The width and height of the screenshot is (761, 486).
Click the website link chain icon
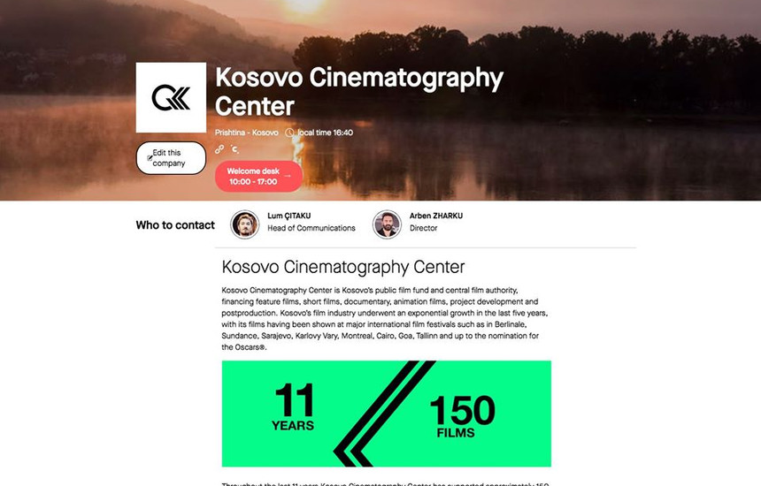tap(219, 149)
